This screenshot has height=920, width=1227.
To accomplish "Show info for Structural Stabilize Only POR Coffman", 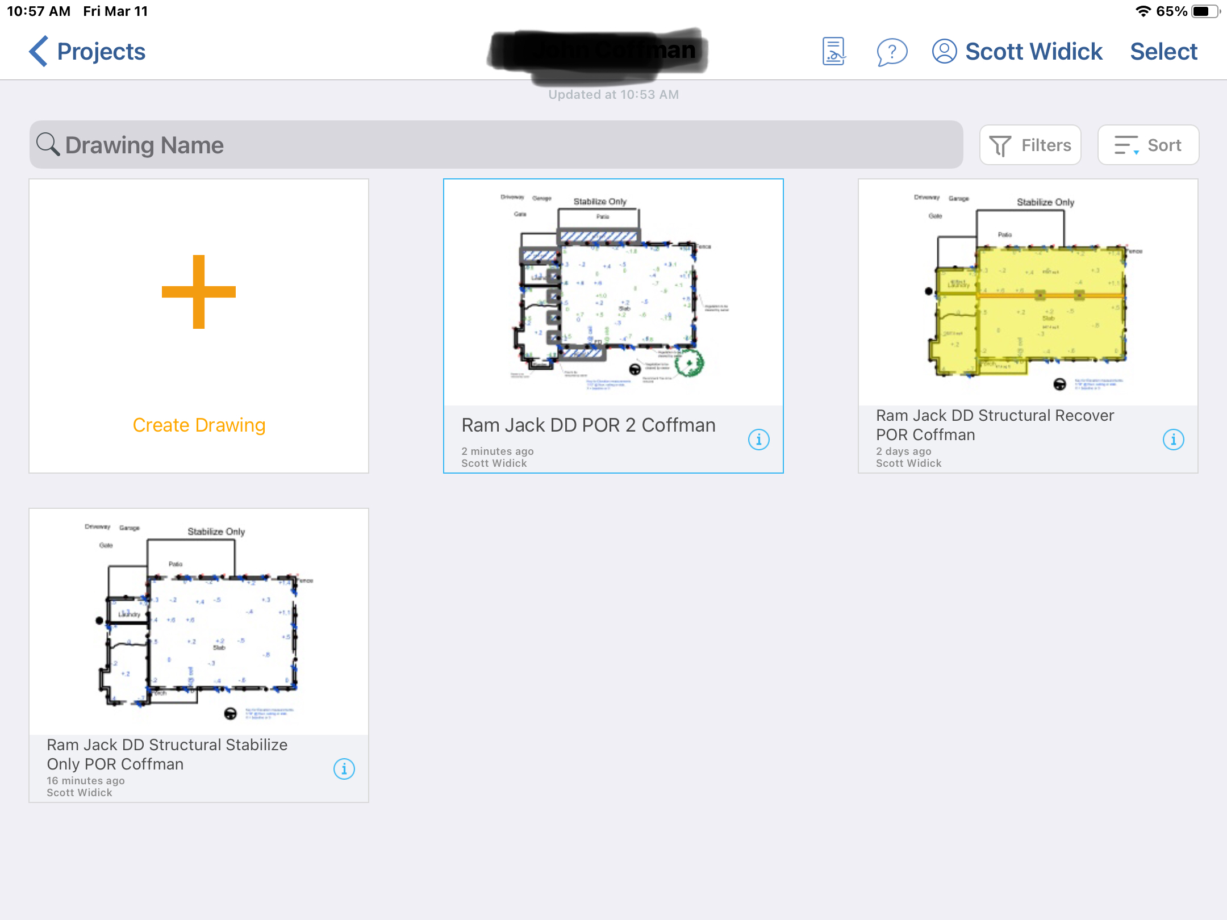I will 344,769.
